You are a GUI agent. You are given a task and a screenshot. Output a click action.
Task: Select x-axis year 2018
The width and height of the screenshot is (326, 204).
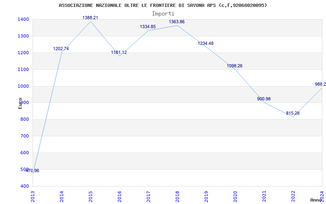coord(177,197)
